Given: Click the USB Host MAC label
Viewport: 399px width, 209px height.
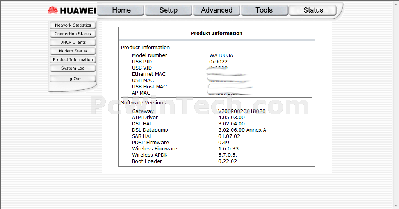Looking at the screenshot, I should [149, 87].
